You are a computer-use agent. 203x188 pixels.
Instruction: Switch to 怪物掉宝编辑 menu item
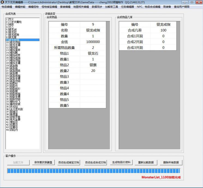coord(49,7)
